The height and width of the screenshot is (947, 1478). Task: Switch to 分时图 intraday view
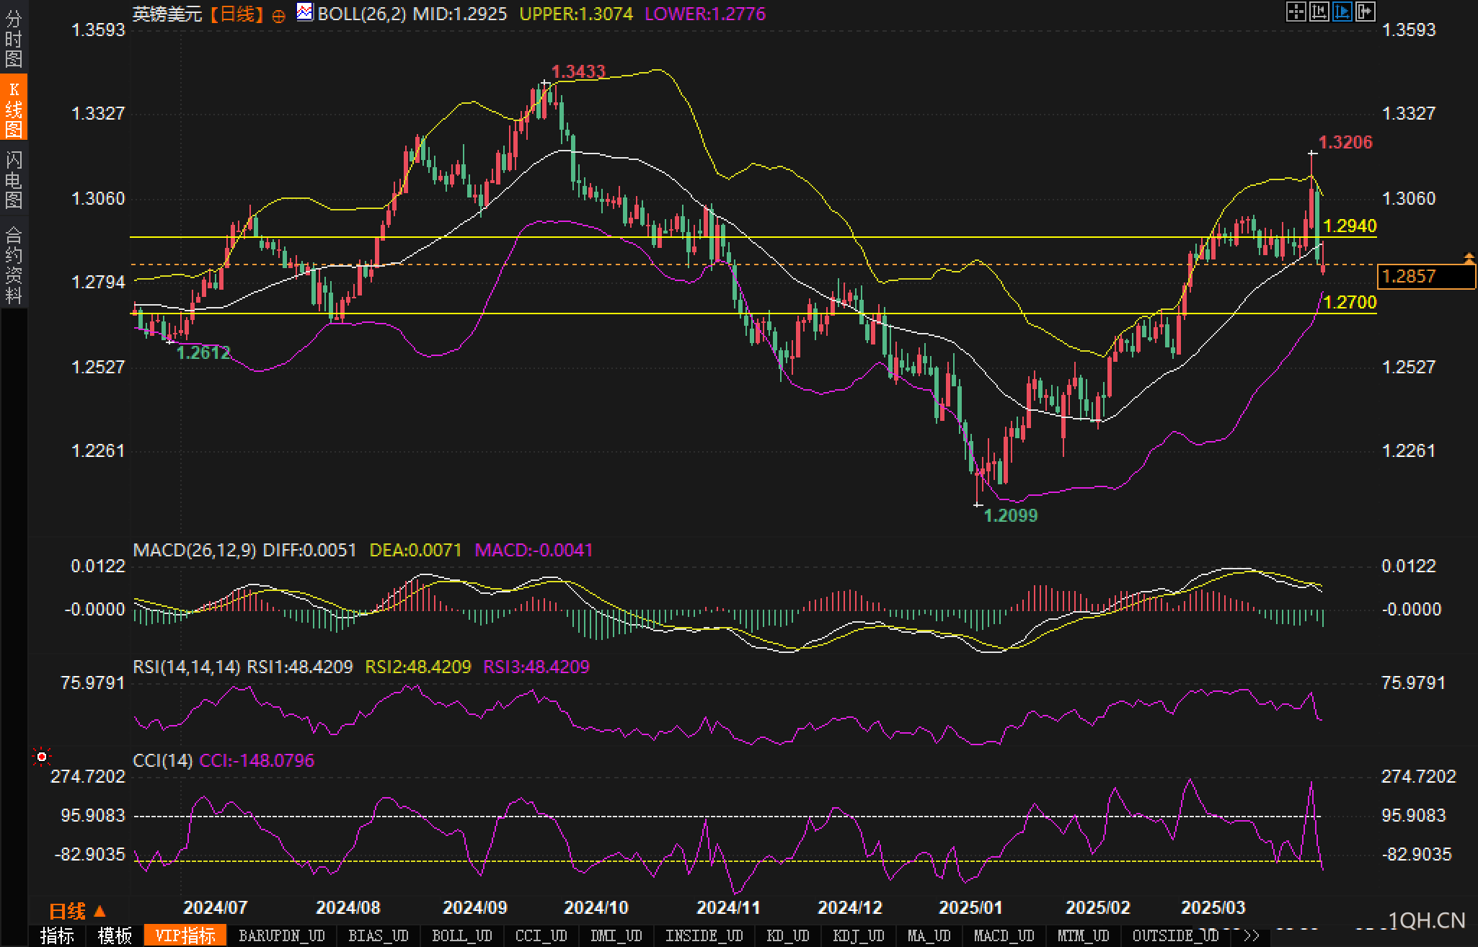pyautogui.click(x=14, y=39)
